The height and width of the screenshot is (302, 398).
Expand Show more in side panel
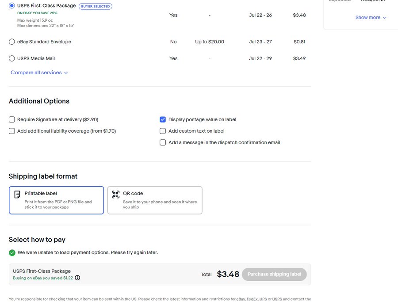[371, 18]
